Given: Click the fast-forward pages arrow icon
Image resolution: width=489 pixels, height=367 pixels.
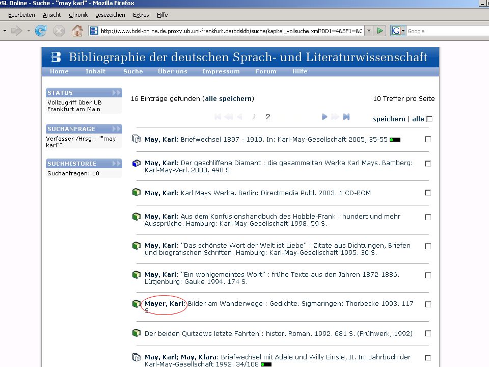Looking at the screenshot, I should click(335, 117).
